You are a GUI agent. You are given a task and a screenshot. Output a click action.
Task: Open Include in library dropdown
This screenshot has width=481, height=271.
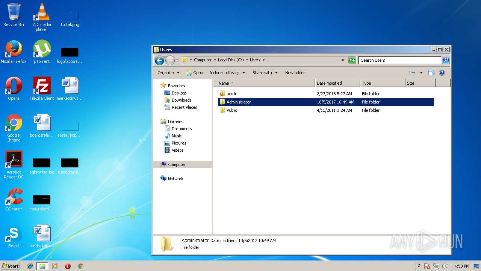(227, 73)
